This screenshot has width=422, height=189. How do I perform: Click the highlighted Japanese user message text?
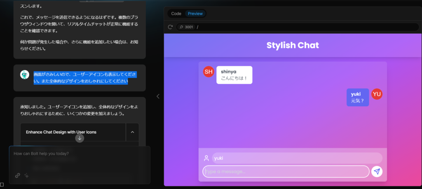[85, 78]
